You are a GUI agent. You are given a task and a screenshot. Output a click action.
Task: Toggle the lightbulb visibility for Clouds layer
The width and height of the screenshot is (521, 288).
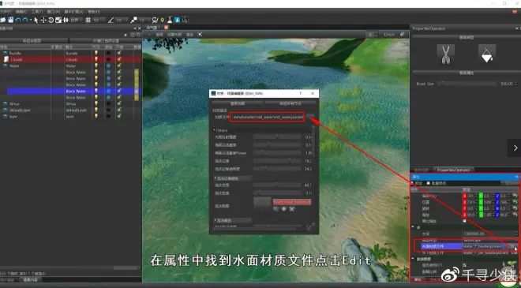(96, 59)
